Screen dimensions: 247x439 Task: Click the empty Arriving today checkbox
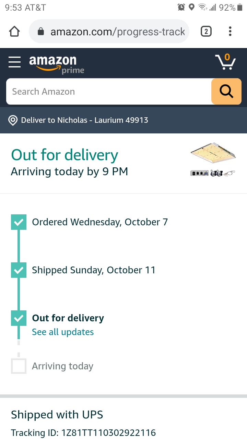(x=19, y=366)
